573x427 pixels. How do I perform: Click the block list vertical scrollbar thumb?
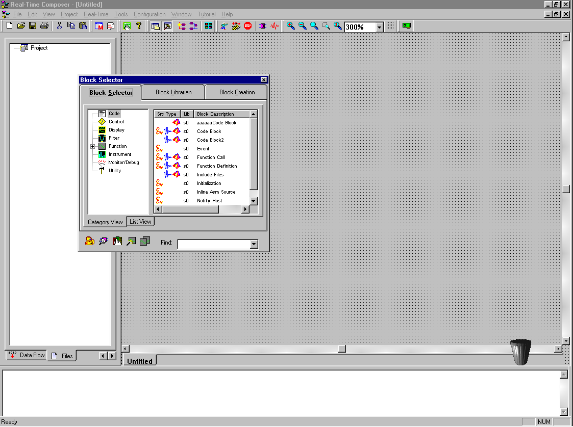(253, 154)
